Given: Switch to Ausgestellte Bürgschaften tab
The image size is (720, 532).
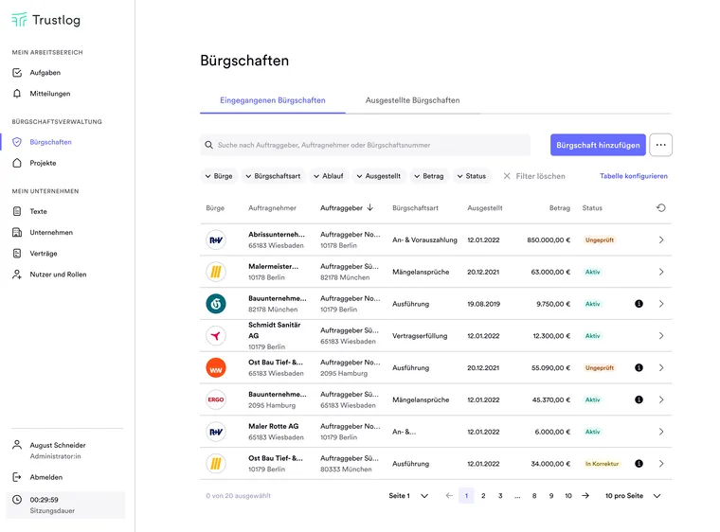Looking at the screenshot, I should pos(412,100).
